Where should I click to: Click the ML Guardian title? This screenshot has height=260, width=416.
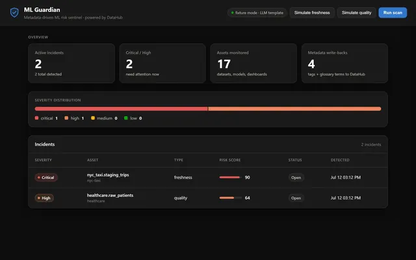coord(42,10)
